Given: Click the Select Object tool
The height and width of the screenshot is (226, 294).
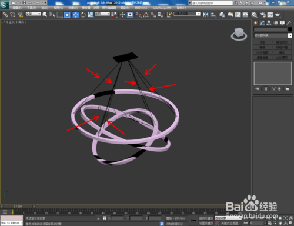Looking at the screenshot, I should click(45, 15).
